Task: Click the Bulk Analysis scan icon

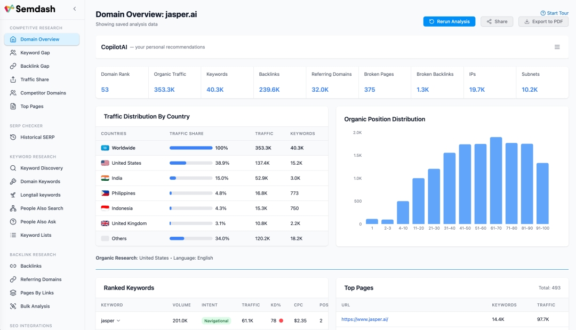Action: (13, 306)
